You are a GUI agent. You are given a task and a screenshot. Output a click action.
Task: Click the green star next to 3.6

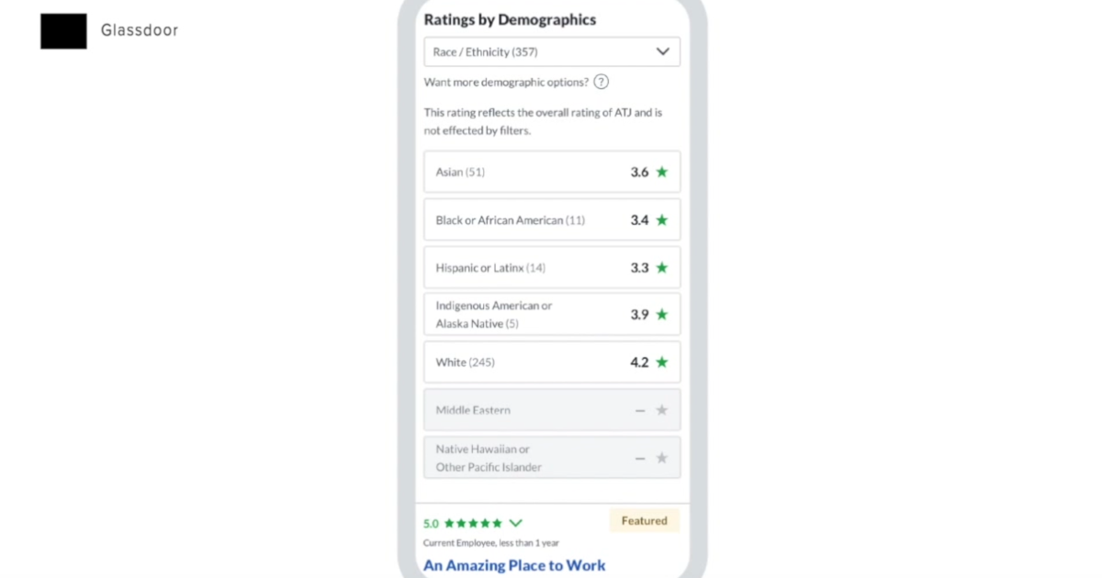[x=661, y=172]
